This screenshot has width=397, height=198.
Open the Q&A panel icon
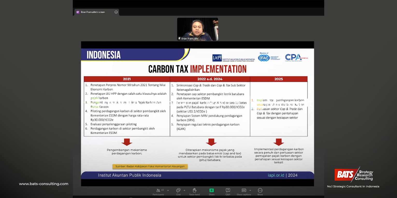pos(228,190)
